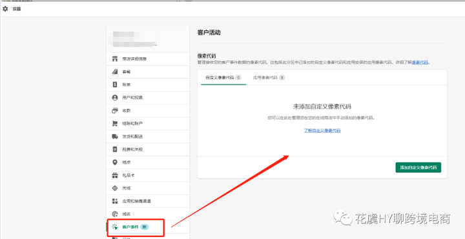The width and height of the screenshot is (465, 239).
Task: Open markets via the globe icon
Action: pos(115,188)
